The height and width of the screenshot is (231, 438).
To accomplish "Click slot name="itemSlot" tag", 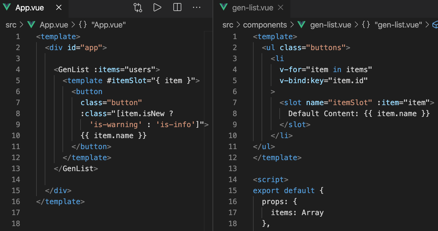I will click(x=357, y=102).
